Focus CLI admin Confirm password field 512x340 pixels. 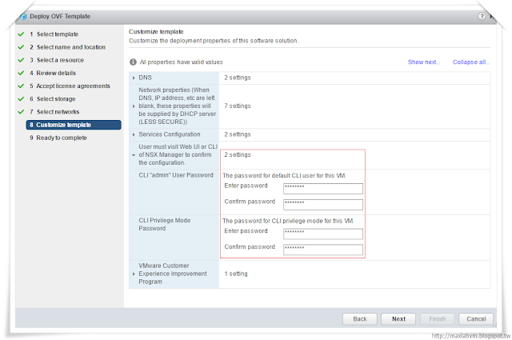pos(323,205)
